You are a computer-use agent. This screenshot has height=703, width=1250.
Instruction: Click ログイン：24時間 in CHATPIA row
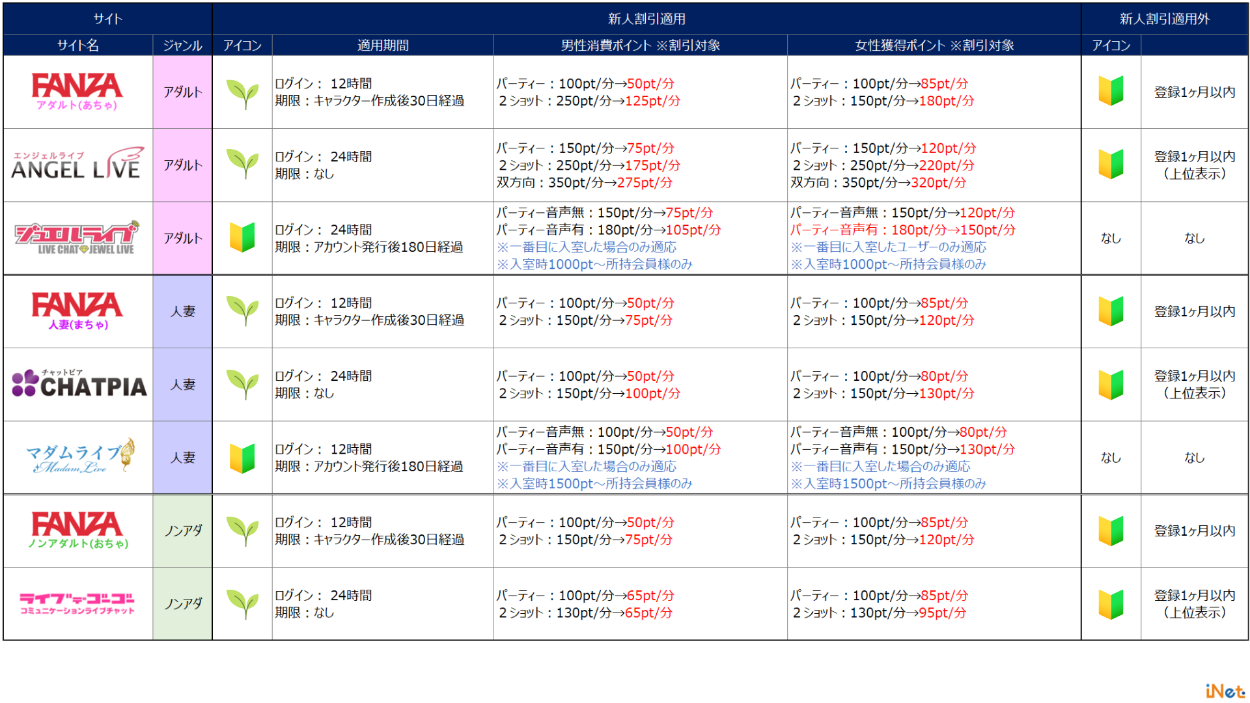point(324,376)
